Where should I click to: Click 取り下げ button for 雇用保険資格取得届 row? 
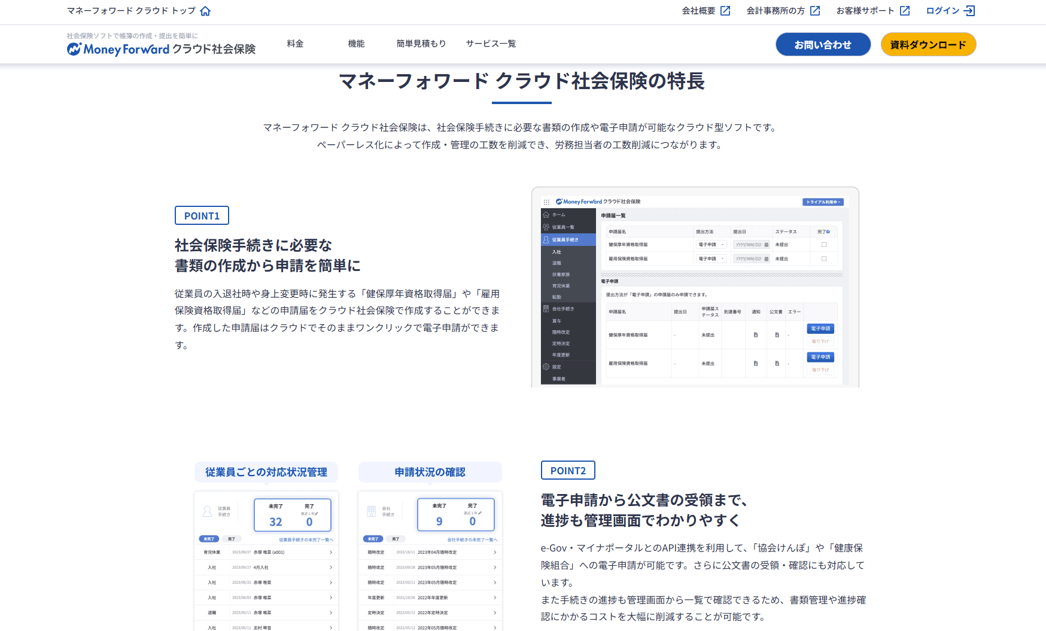(820, 370)
